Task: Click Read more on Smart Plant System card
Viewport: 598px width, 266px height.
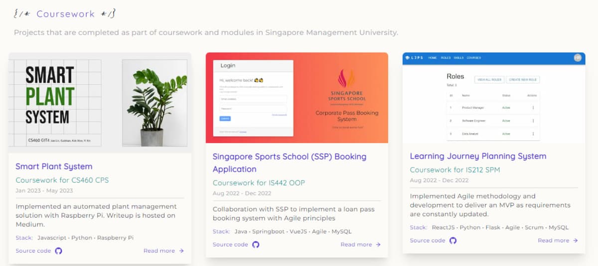Action: point(159,251)
